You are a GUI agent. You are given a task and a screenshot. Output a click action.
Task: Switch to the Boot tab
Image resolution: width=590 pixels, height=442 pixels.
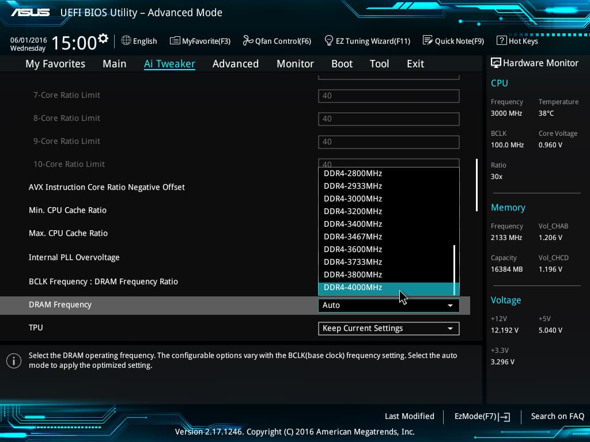click(342, 64)
